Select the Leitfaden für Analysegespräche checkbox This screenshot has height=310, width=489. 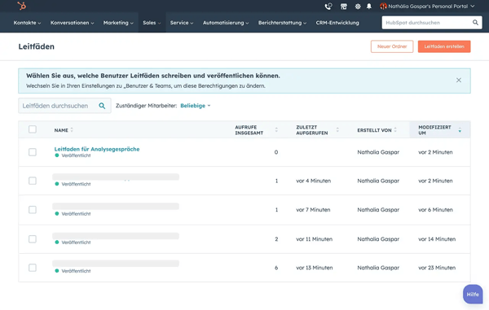(x=33, y=152)
